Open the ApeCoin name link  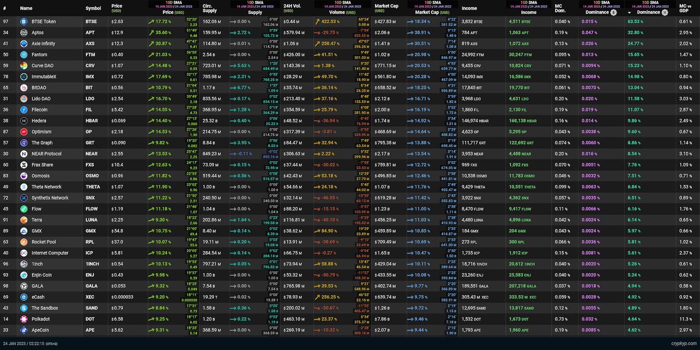point(40,330)
